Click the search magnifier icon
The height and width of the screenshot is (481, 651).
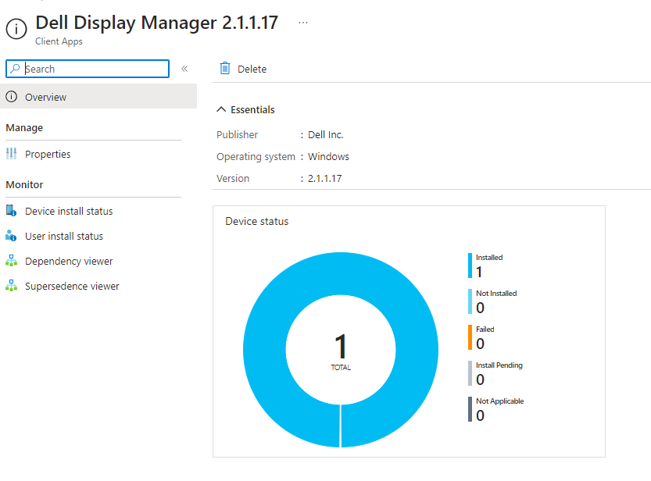[x=15, y=69]
